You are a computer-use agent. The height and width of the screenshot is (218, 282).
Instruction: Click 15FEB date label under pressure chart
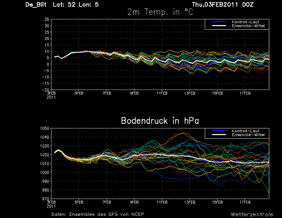[217, 202]
